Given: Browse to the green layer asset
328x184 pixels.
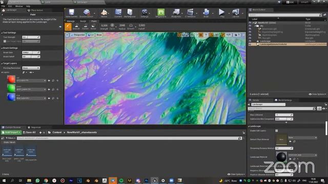Looking at the screenshot, I should point(53,89).
